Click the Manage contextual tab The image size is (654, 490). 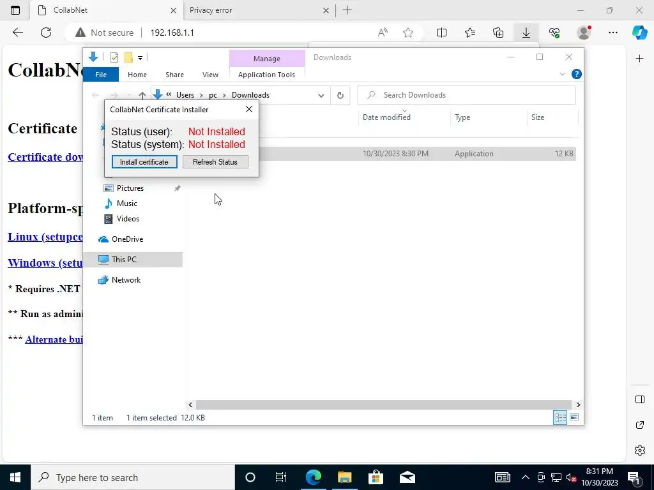tap(267, 59)
